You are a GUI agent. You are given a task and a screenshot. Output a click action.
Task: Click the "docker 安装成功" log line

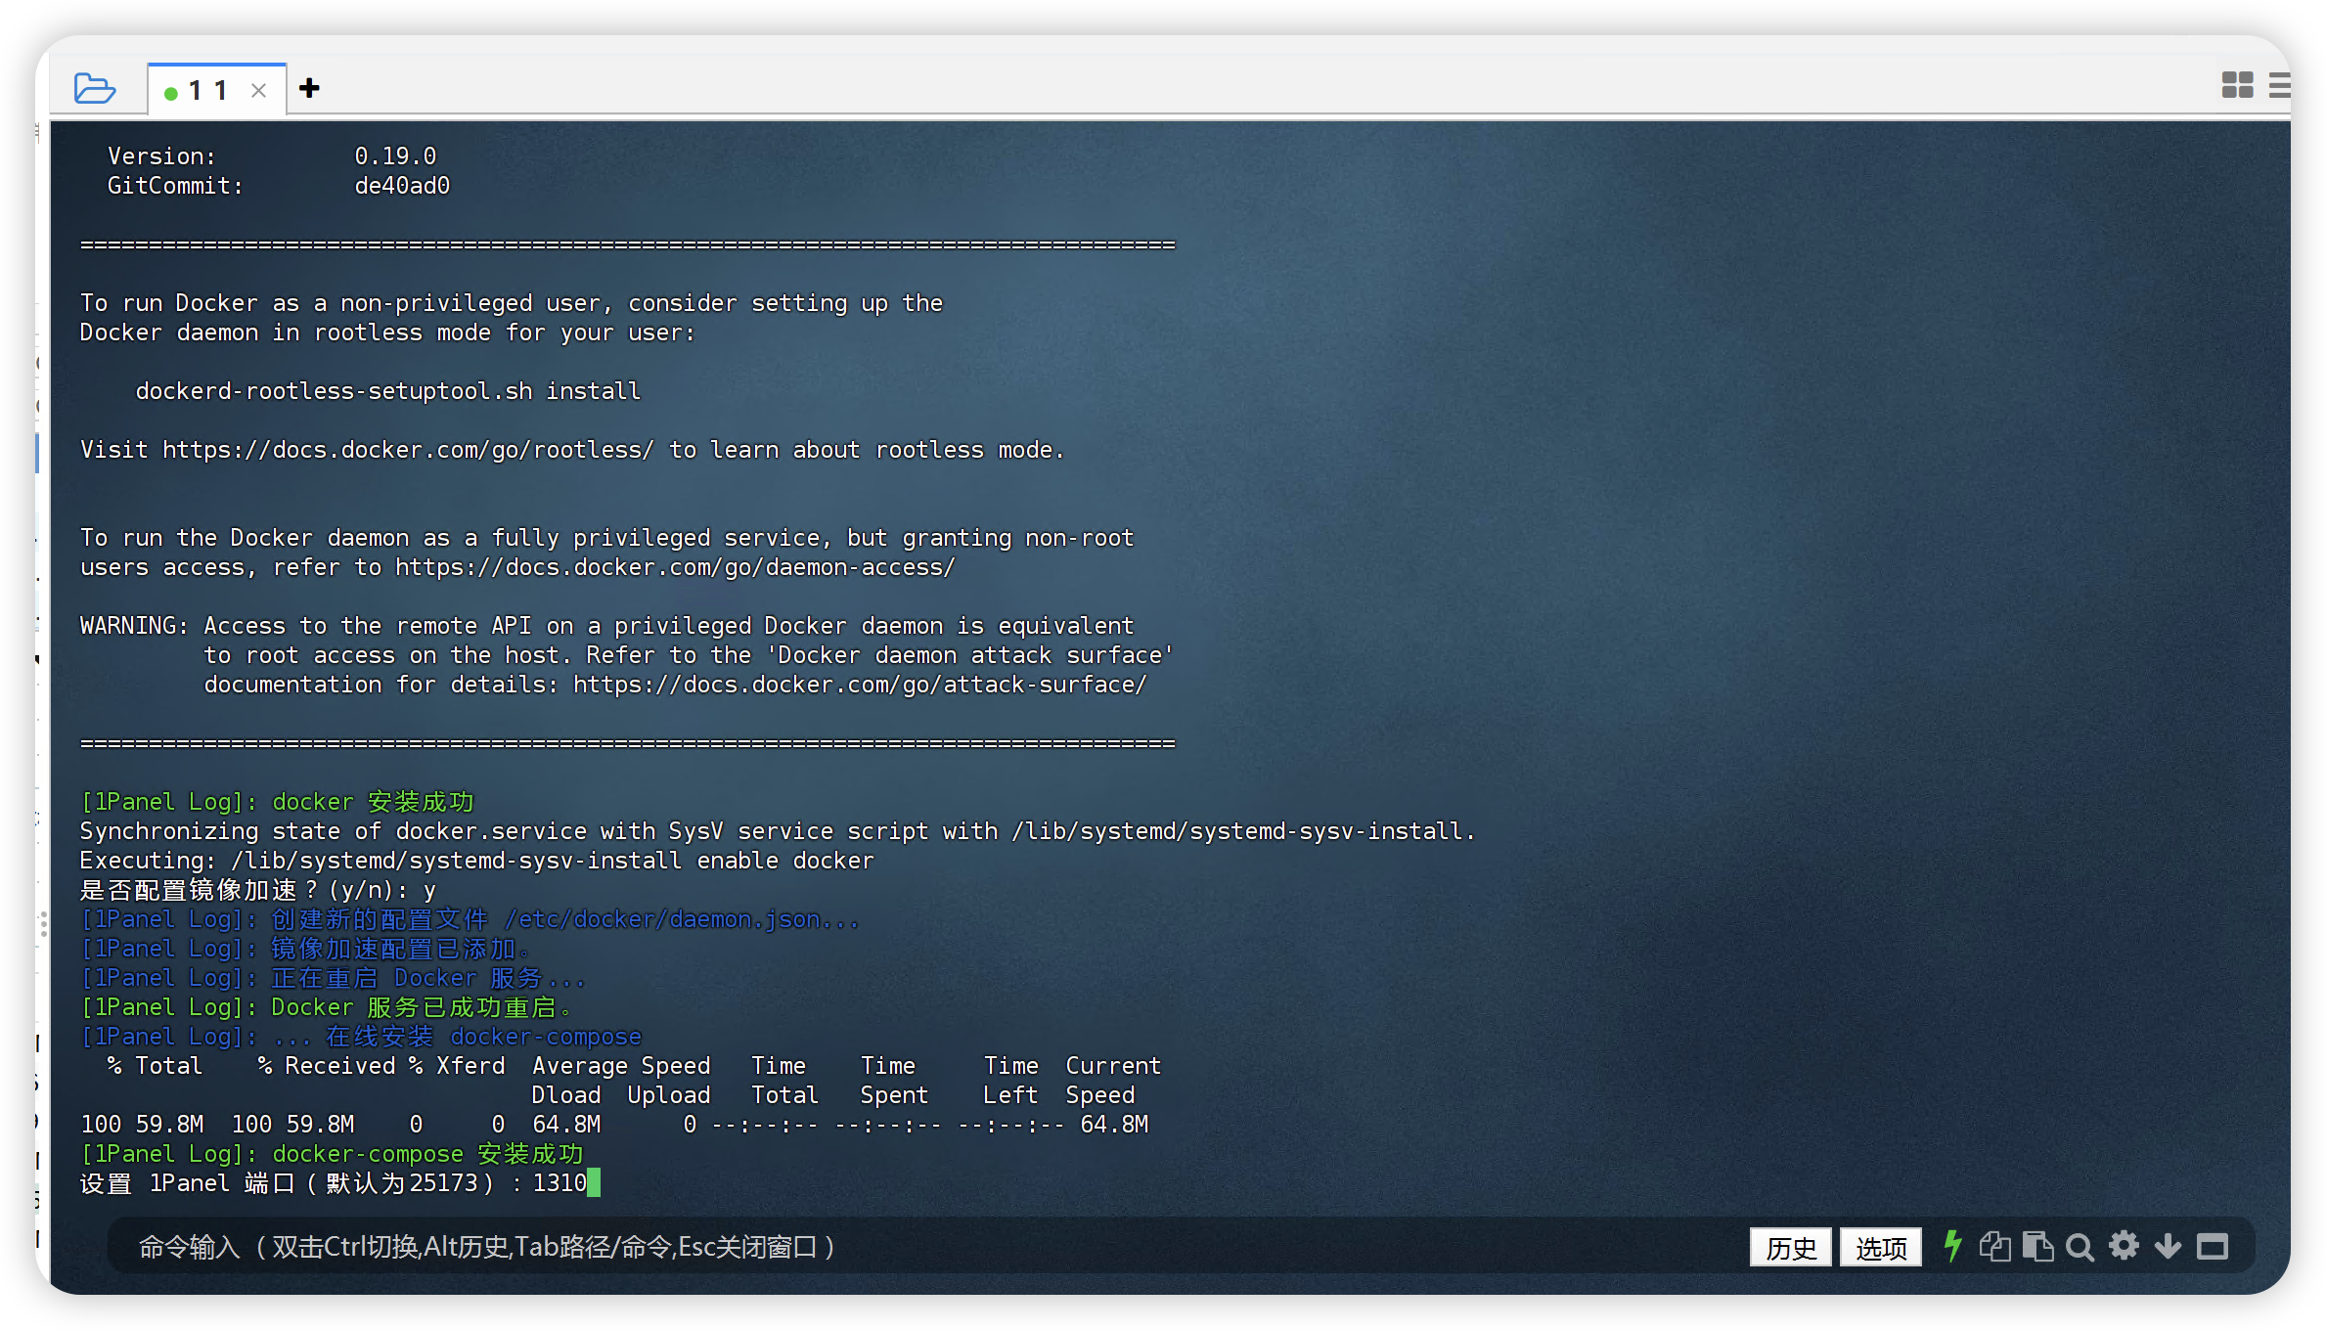[277, 802]
